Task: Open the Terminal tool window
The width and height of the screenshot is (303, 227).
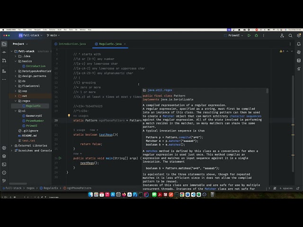Action: click(4, 165)
